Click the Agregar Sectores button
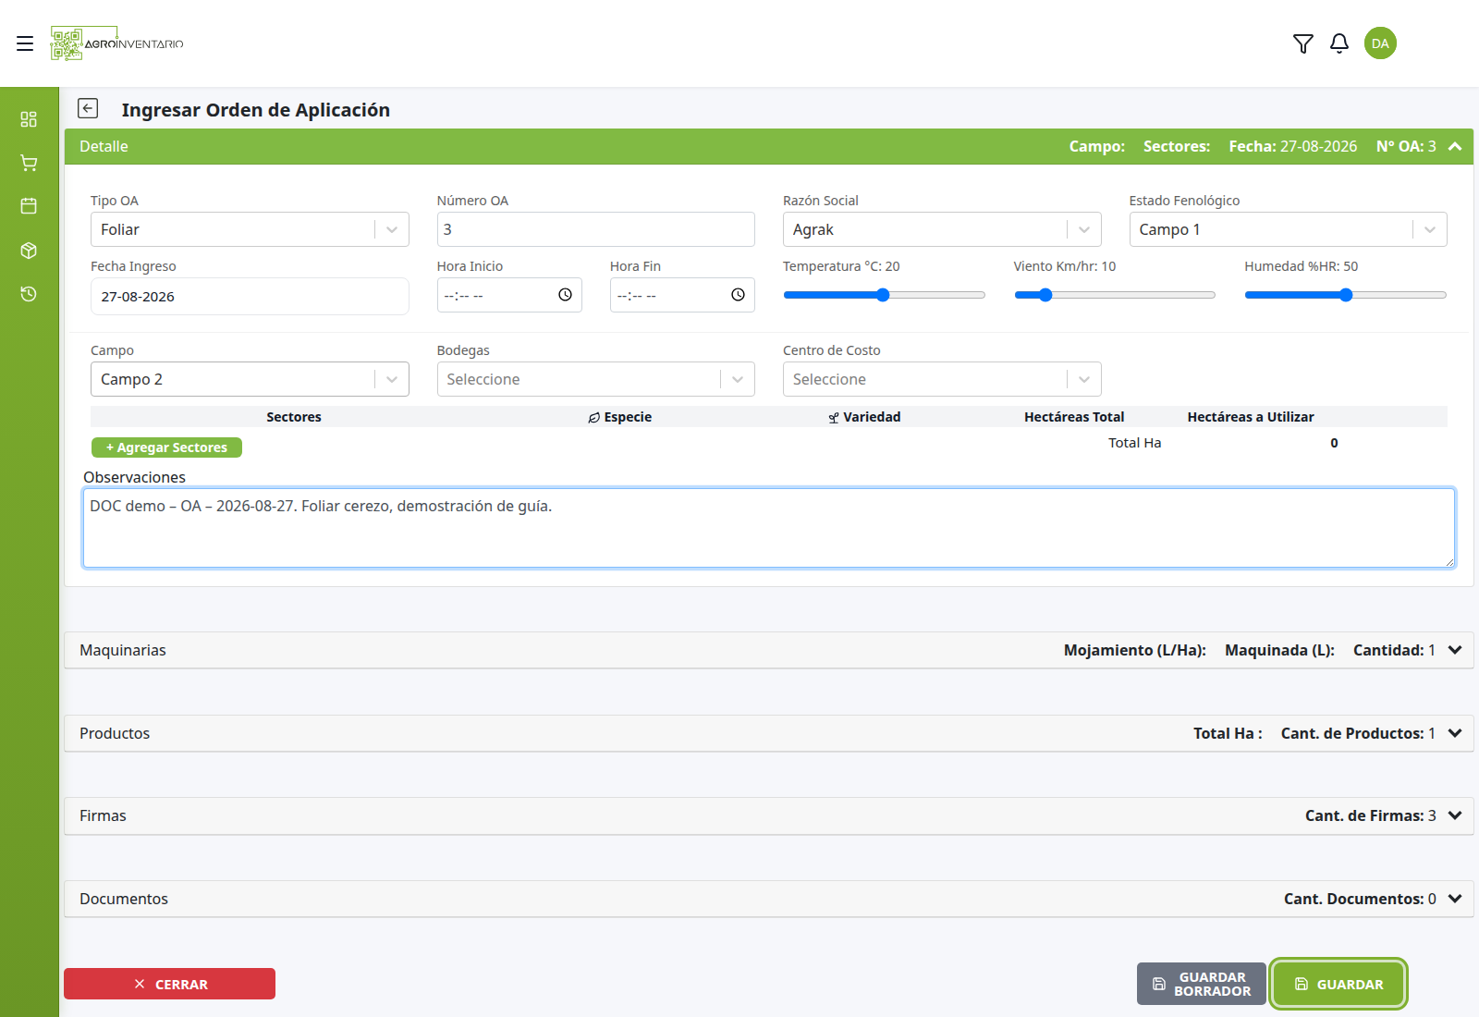1479x1017 pixels. (x=166, y=447)
